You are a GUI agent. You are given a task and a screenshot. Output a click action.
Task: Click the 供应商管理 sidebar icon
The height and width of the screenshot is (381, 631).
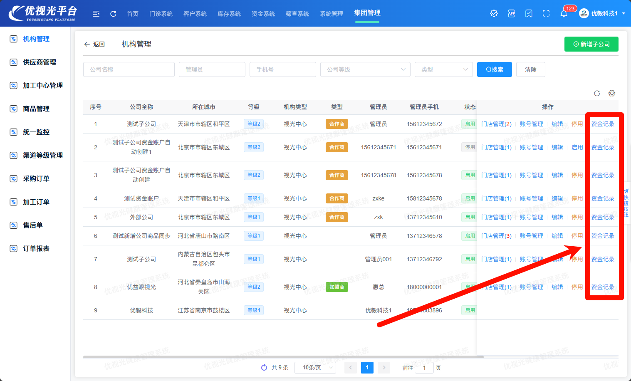[13, 62]
